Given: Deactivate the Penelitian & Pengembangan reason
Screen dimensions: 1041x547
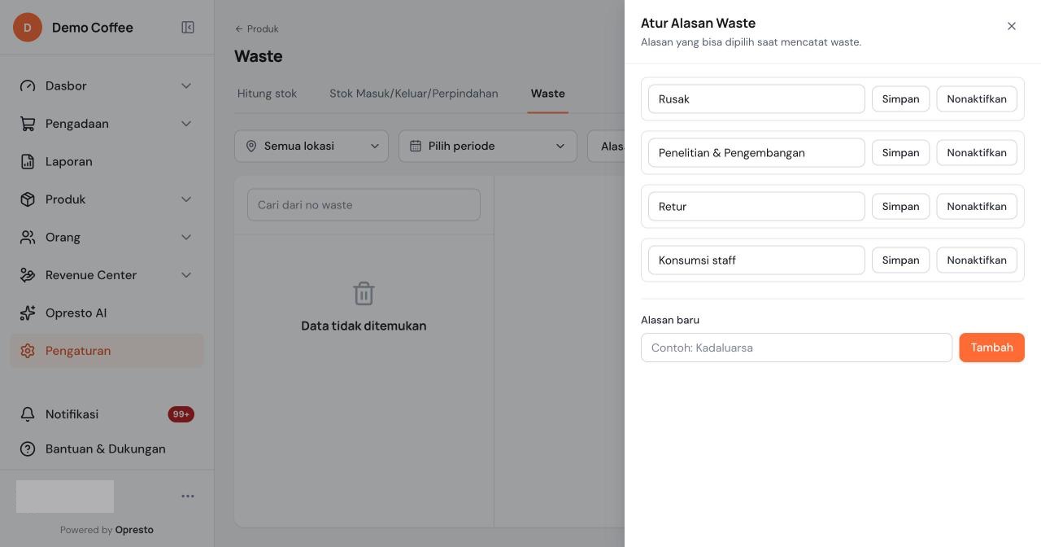Looking at the screenshot, I should (977, 153).
